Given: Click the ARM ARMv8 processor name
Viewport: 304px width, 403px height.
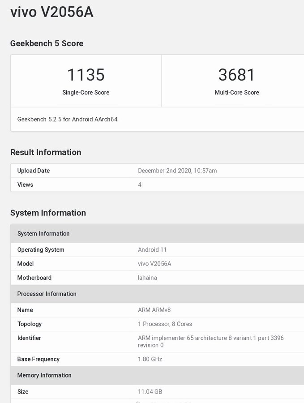Looking at the screenshot, I should [154, 310].
